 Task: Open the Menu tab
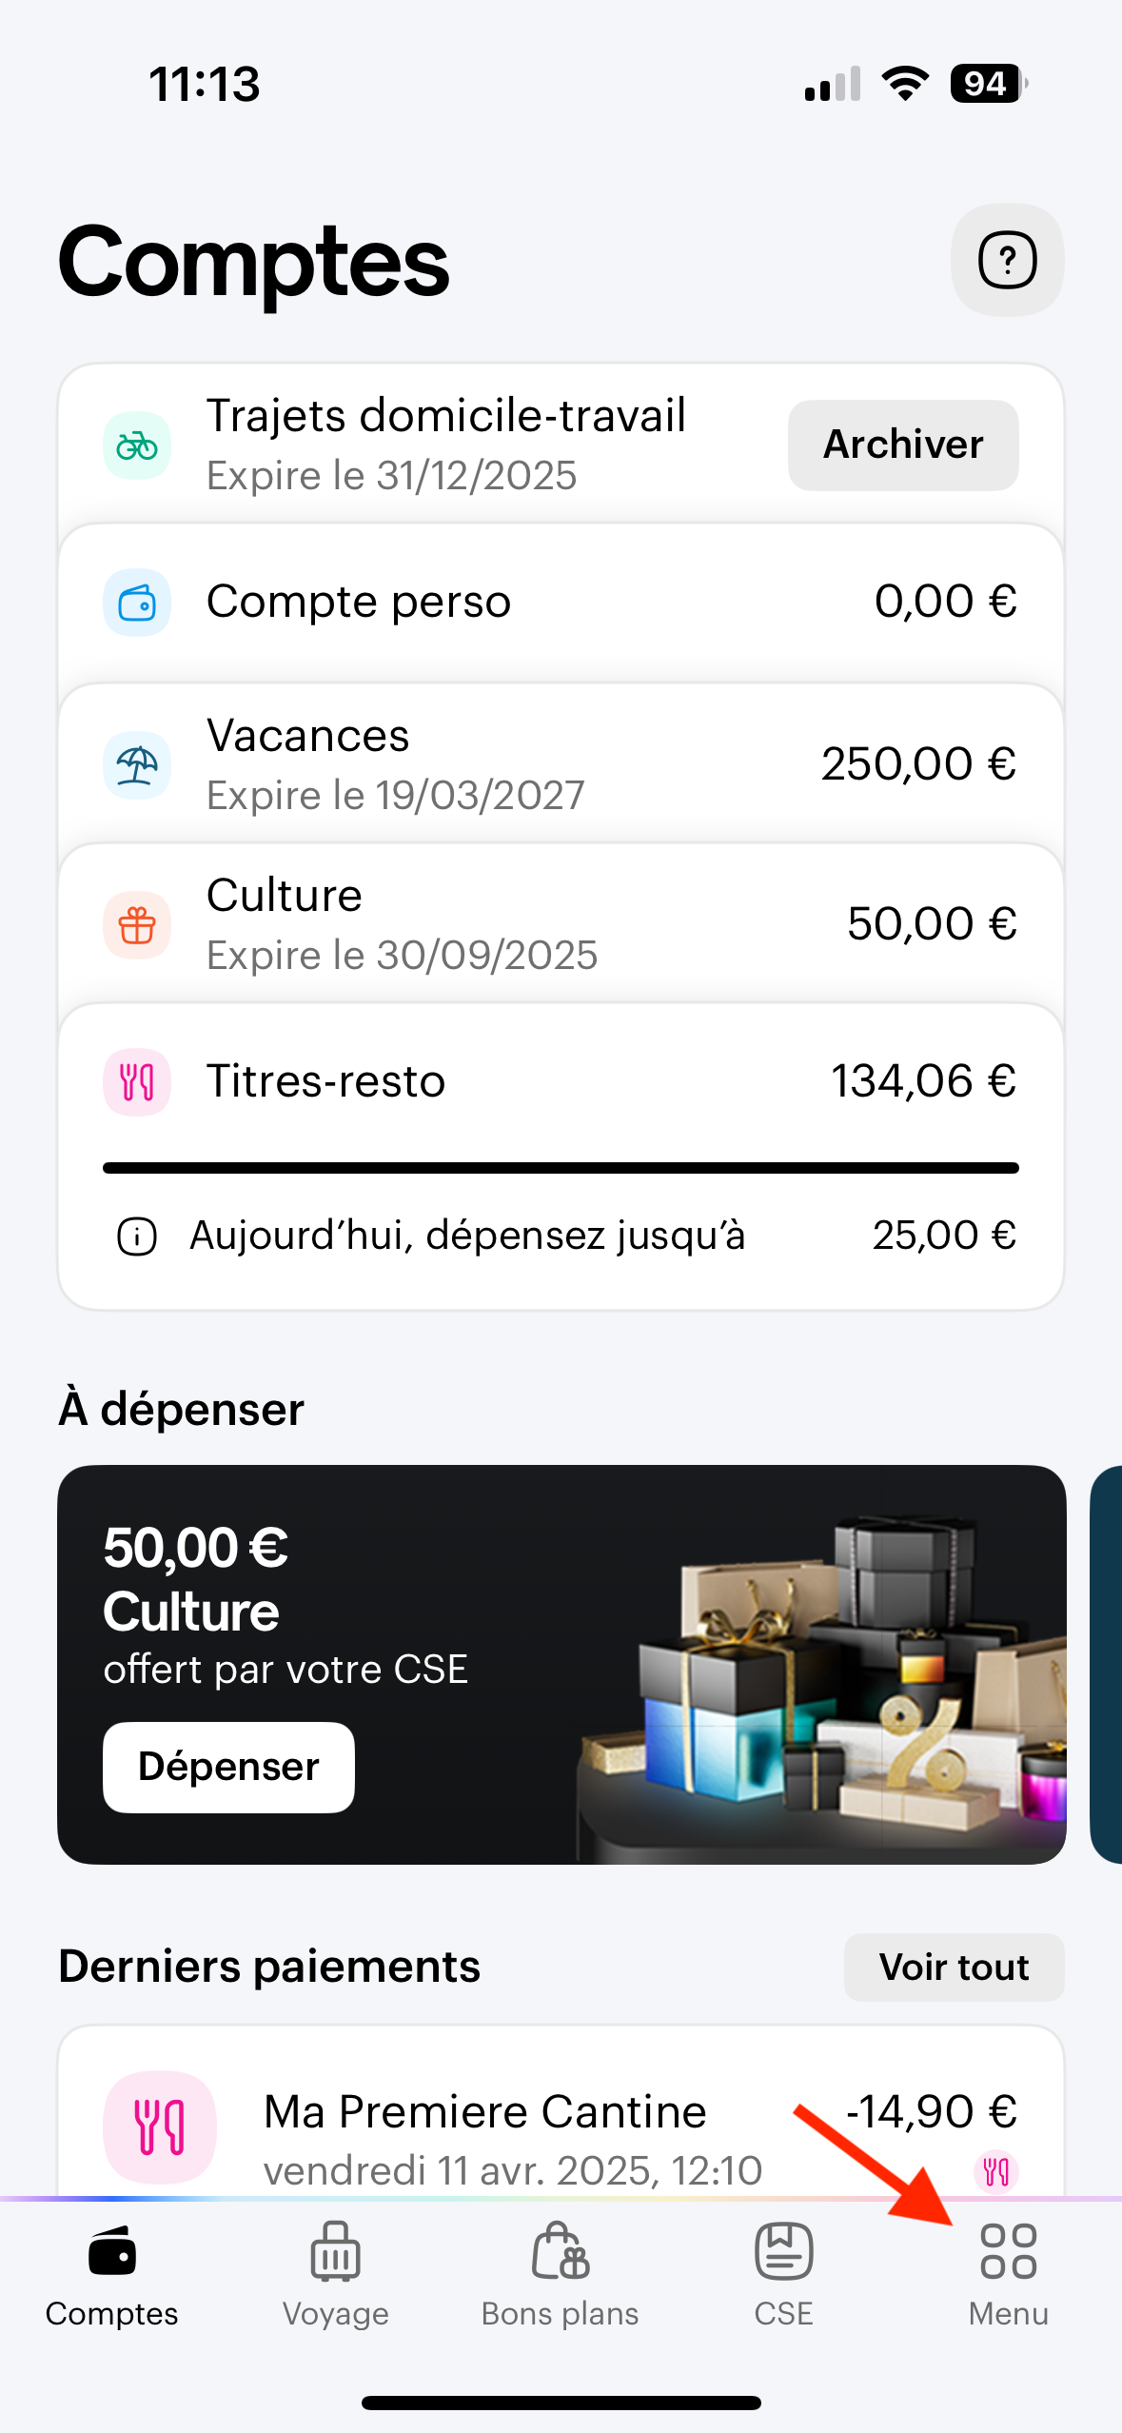(1008, 2271)
